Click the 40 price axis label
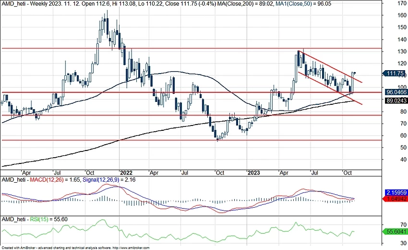Viewport: 408px width, 250px height. point(403,160)
